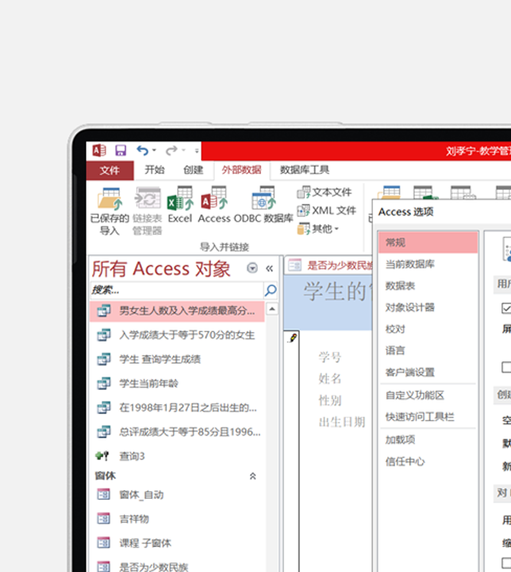Collapse navigation pane with double chevron
This screenshot has width=511, height=572.
[269, 269]
